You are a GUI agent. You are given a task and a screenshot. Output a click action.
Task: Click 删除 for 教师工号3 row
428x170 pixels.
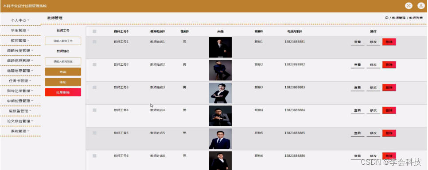click(389, 87)
